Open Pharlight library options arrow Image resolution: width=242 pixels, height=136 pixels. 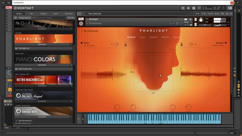coord(71,45)
